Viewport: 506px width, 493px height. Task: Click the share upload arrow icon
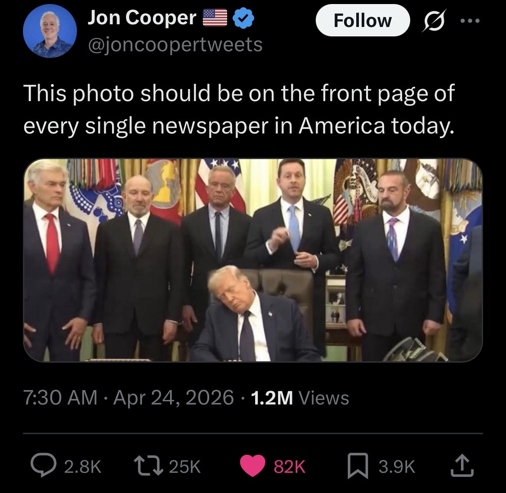pos(462,466)
